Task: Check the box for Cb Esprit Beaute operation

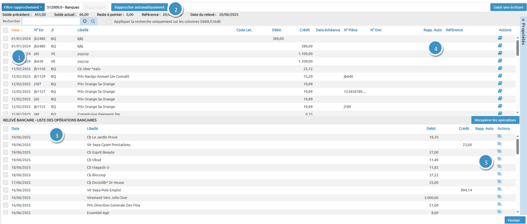Action: pyautogui.click(x=5, y=152)
